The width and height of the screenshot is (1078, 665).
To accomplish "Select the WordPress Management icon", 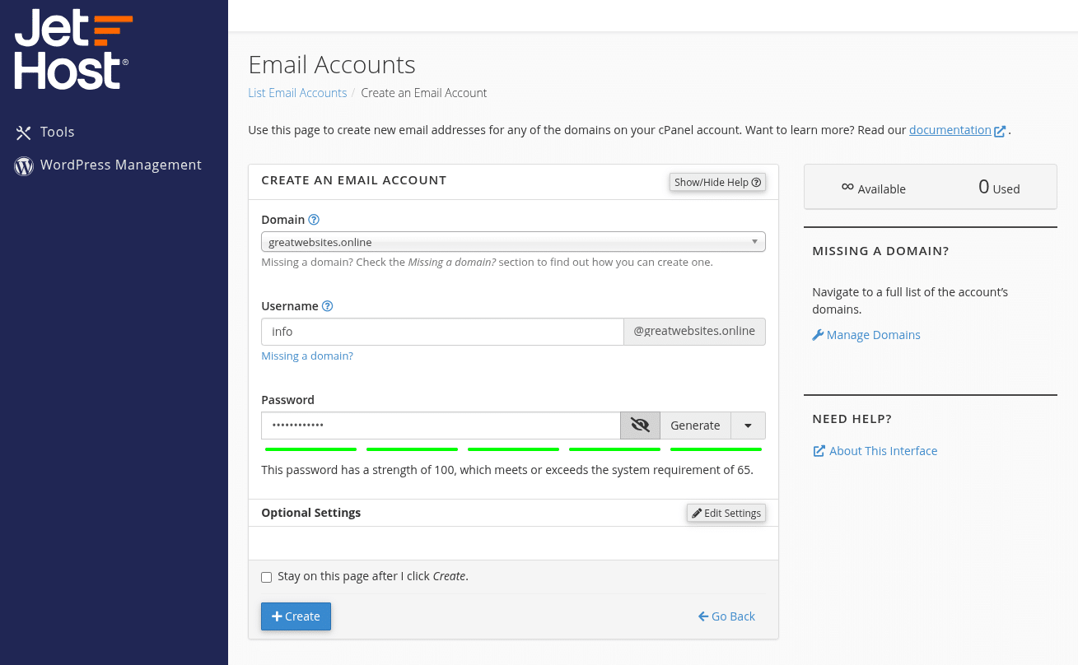I will (23, 165).
